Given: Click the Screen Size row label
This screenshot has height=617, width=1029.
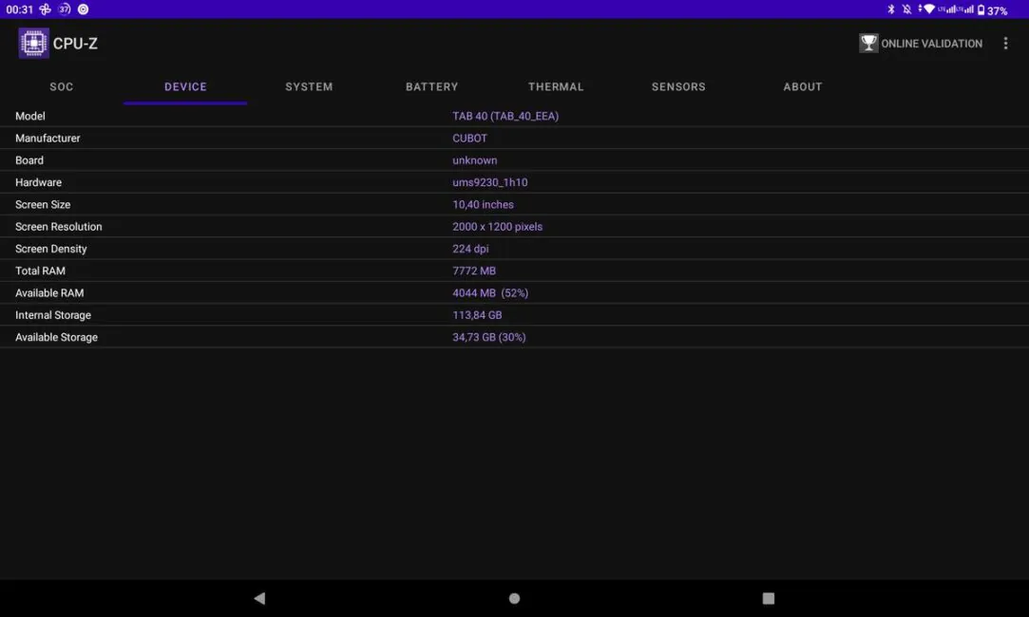Looking at the screenshot, I should tap(43, 205).
